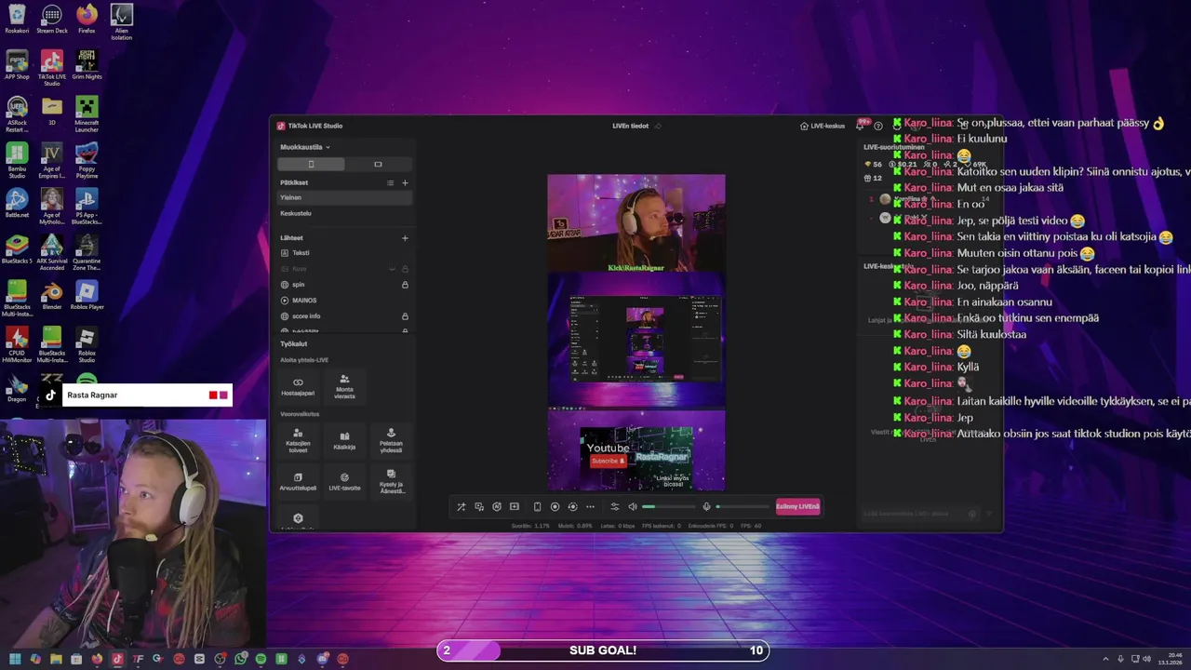1191x670 pixels.
Task: Mute the speaker audio icon
Action: [633, 507]
